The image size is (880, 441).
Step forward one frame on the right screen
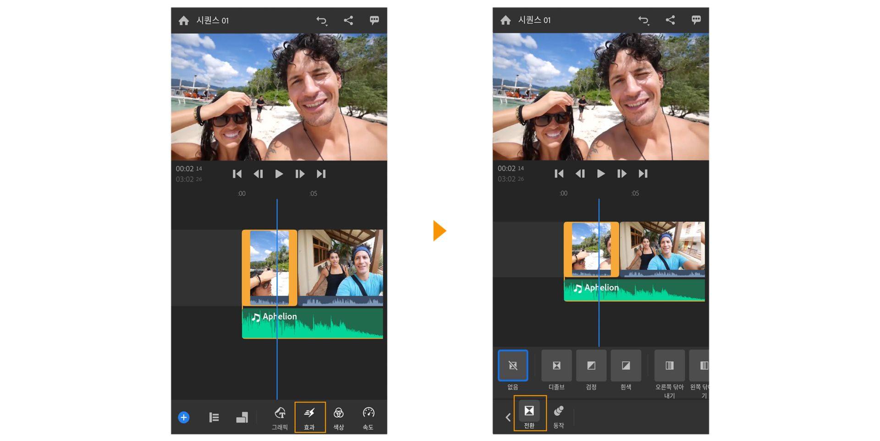(x=621, y=174)
